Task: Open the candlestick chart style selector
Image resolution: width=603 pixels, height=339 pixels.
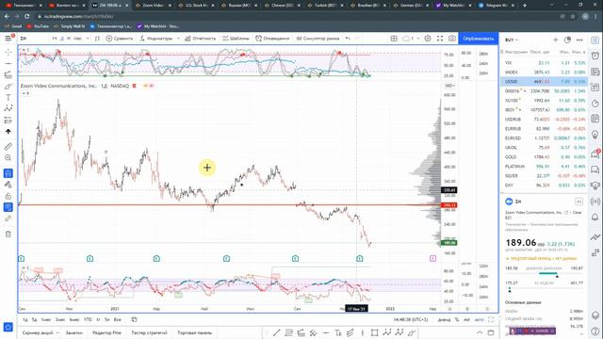Action: click(x=97, y=39)
